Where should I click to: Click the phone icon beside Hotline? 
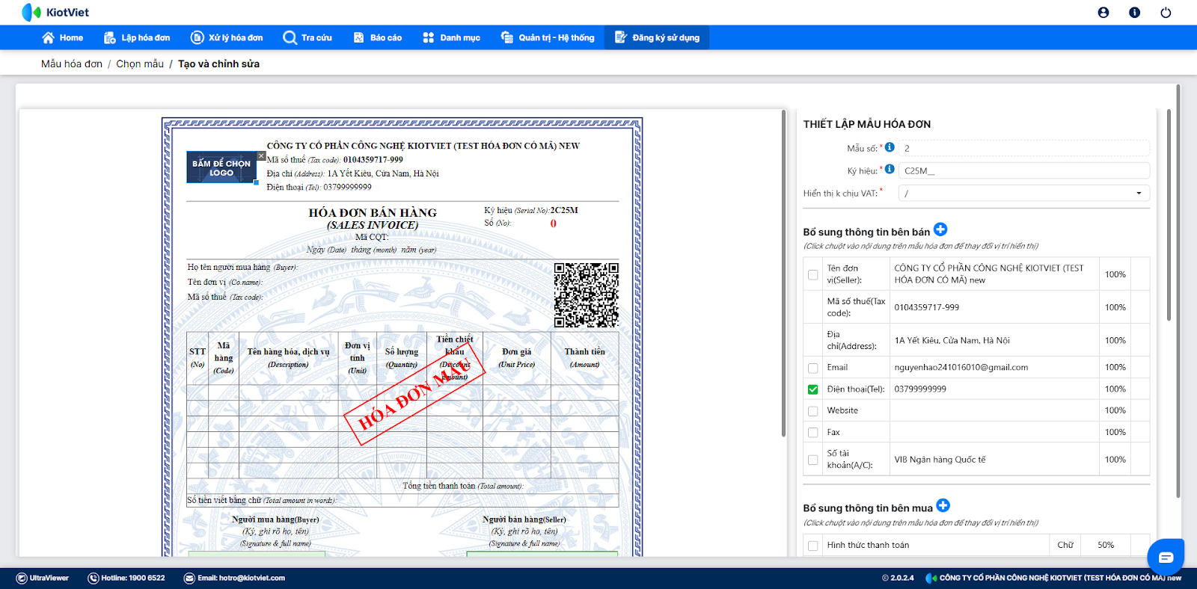(x=94, y=578)
